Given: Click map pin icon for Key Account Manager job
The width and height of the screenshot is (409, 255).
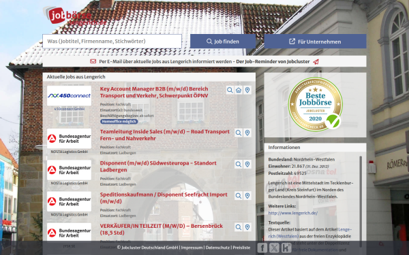Looking at the screenshot, I should click(x=247, y=90).
